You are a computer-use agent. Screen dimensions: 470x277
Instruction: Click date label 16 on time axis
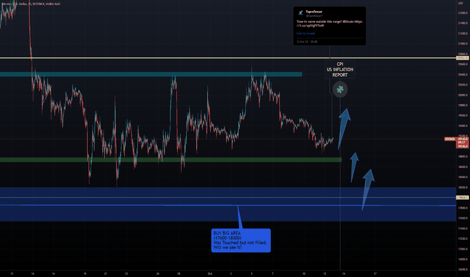point(53,273)
